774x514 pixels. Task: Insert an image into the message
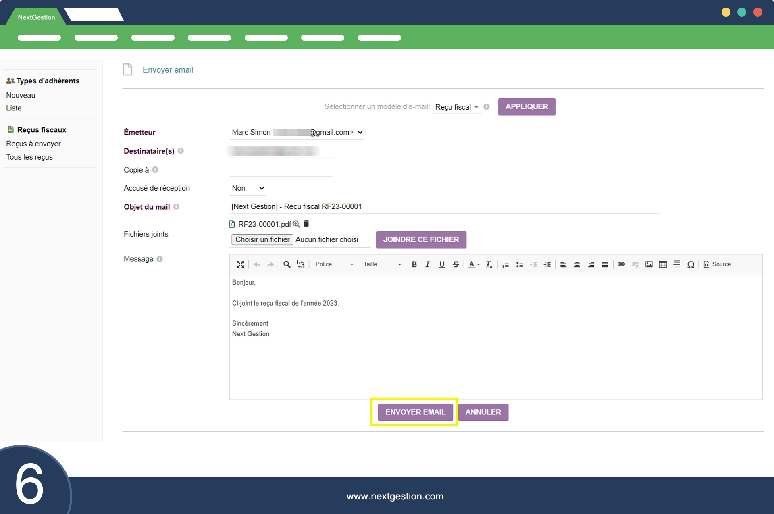click(649, 264)
